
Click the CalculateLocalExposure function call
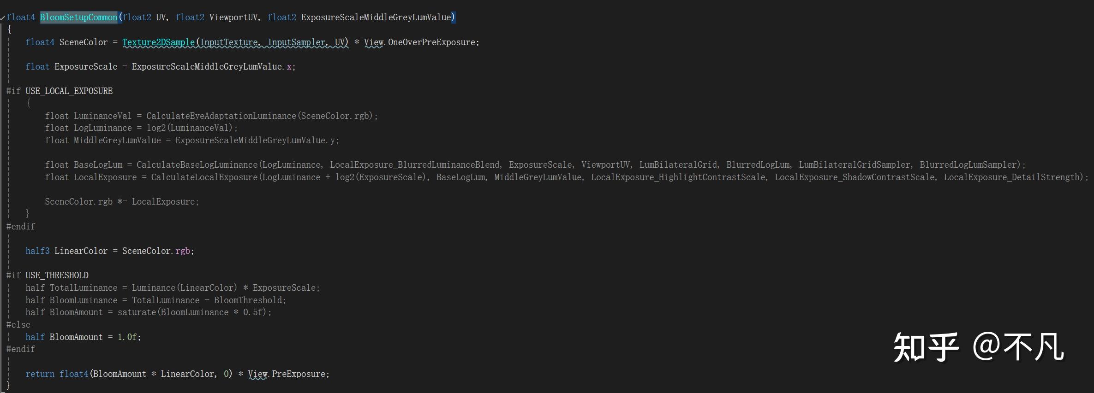(204, 177)
